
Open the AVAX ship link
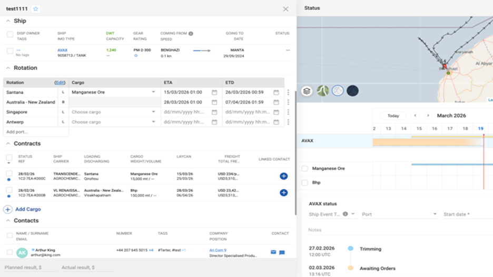point(62,50)
